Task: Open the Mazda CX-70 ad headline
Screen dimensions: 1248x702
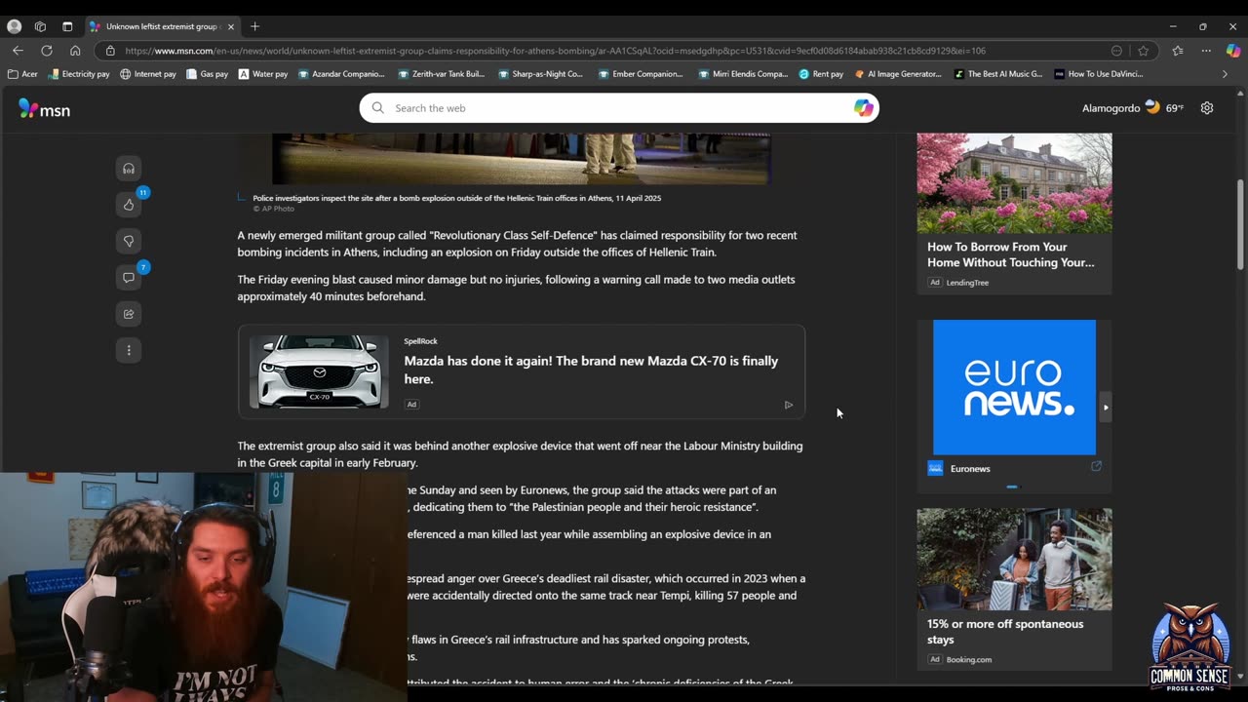Action: pos(591,370)
